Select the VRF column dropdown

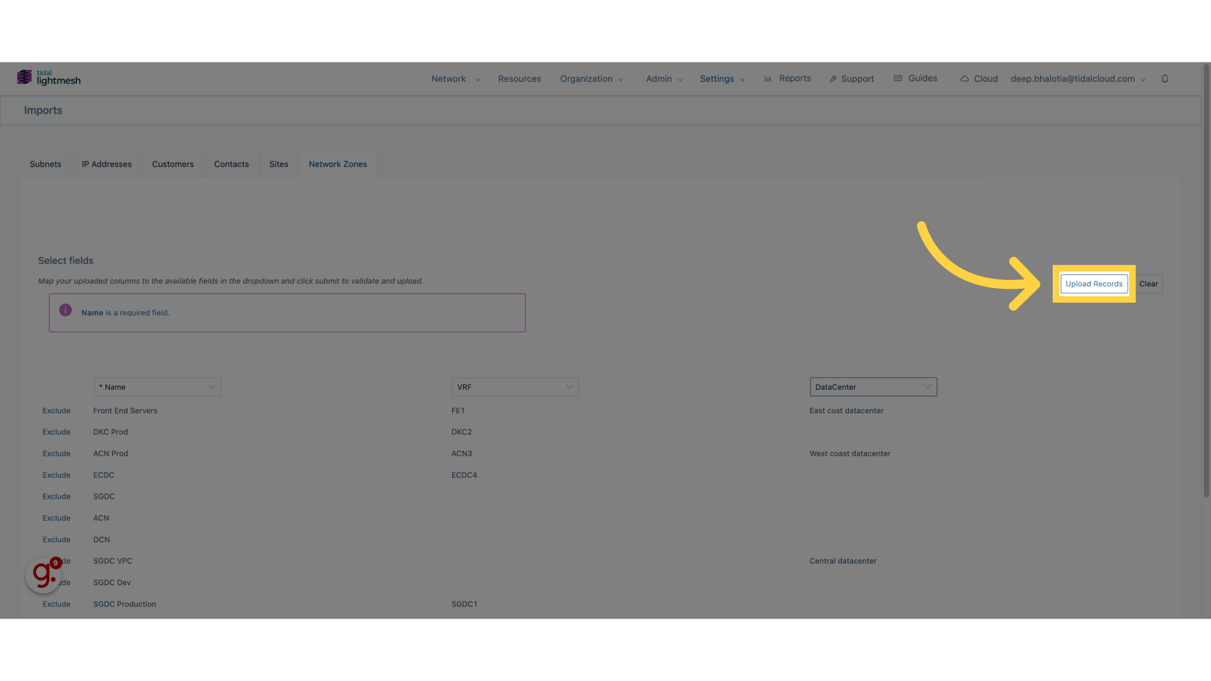point(515,387)
